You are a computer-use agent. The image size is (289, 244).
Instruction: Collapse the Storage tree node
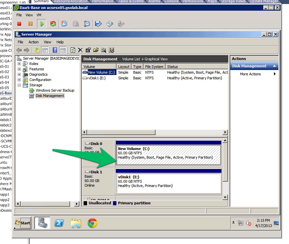tap(19, 85)
